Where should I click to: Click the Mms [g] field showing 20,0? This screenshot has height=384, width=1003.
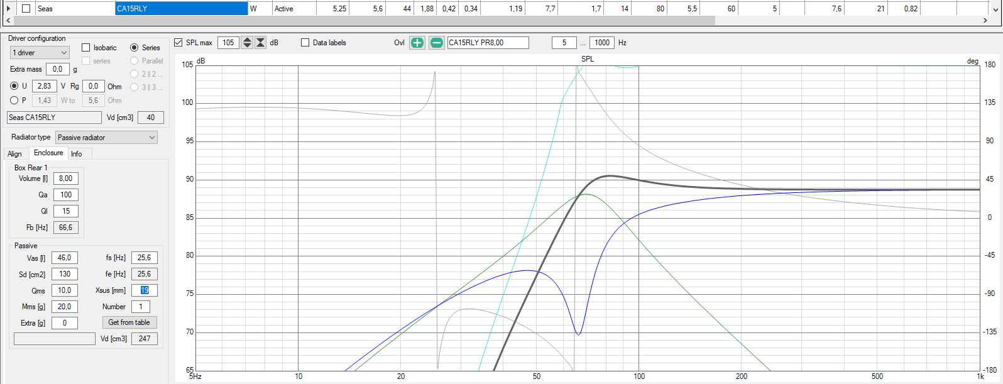click(65, 307)
